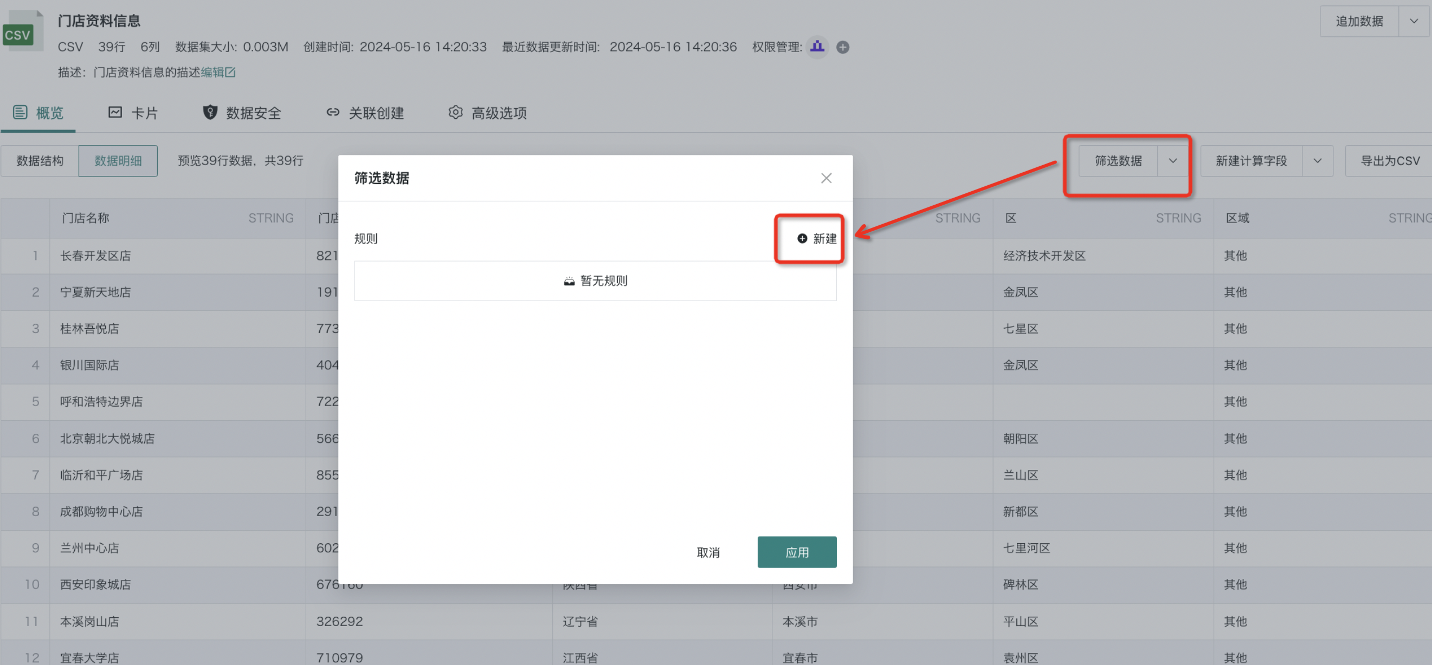Screen dimensions: 1432x665
Task: Click the 应用 button
Action: pos(797,552)
